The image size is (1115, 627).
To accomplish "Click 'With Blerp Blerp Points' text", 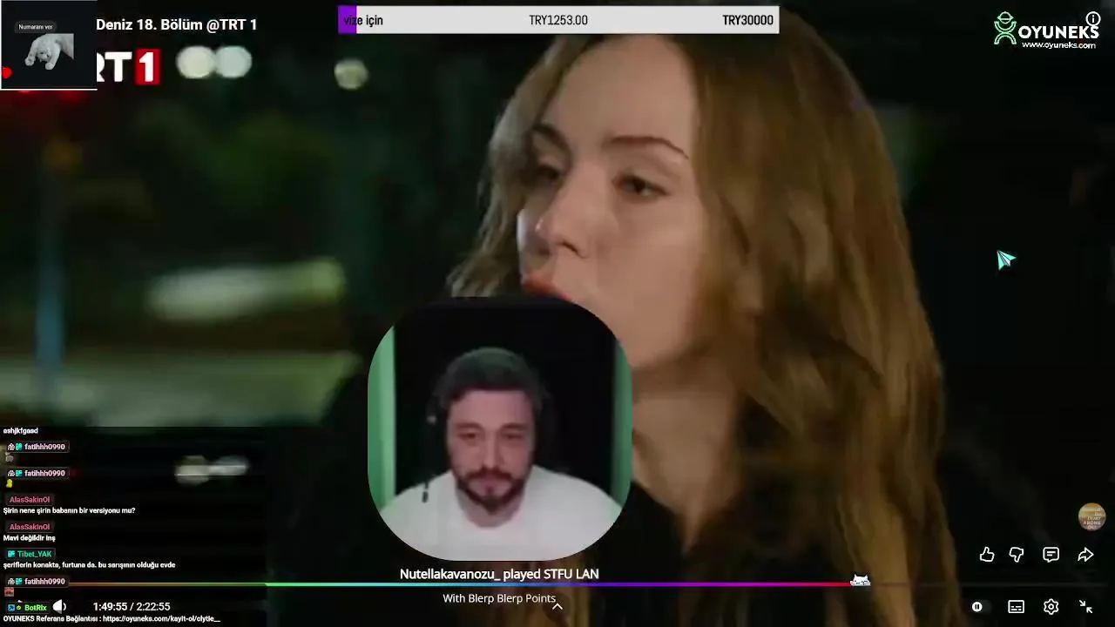I will (x=499, y=598).
